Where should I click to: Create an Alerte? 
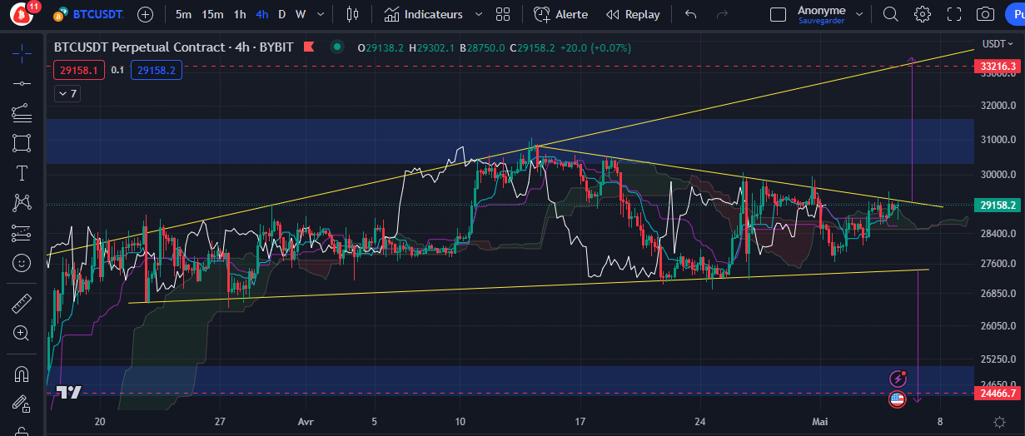pos(560,14)
